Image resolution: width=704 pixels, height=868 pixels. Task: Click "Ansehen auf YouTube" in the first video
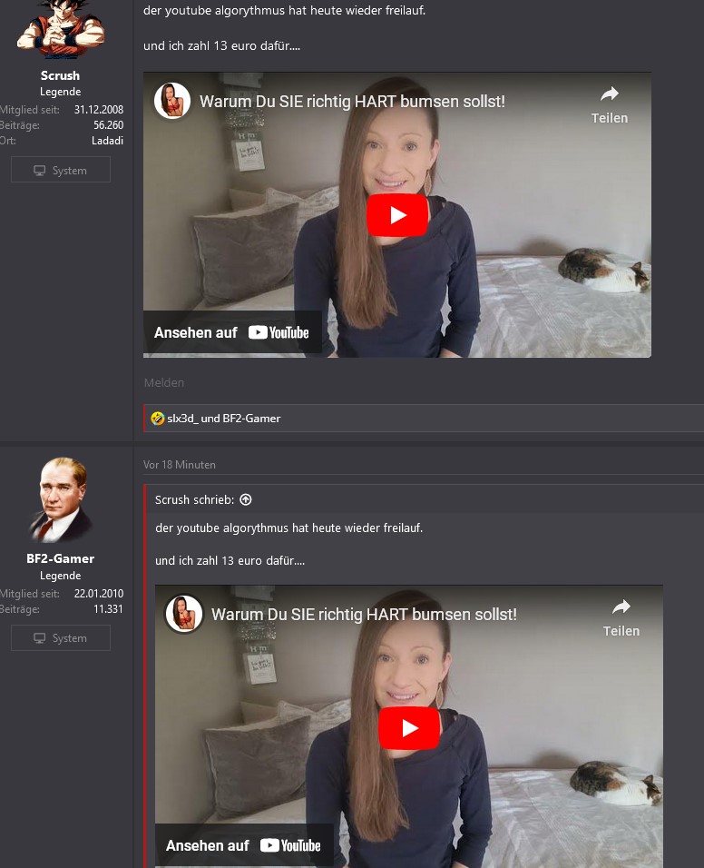(232, 332)
